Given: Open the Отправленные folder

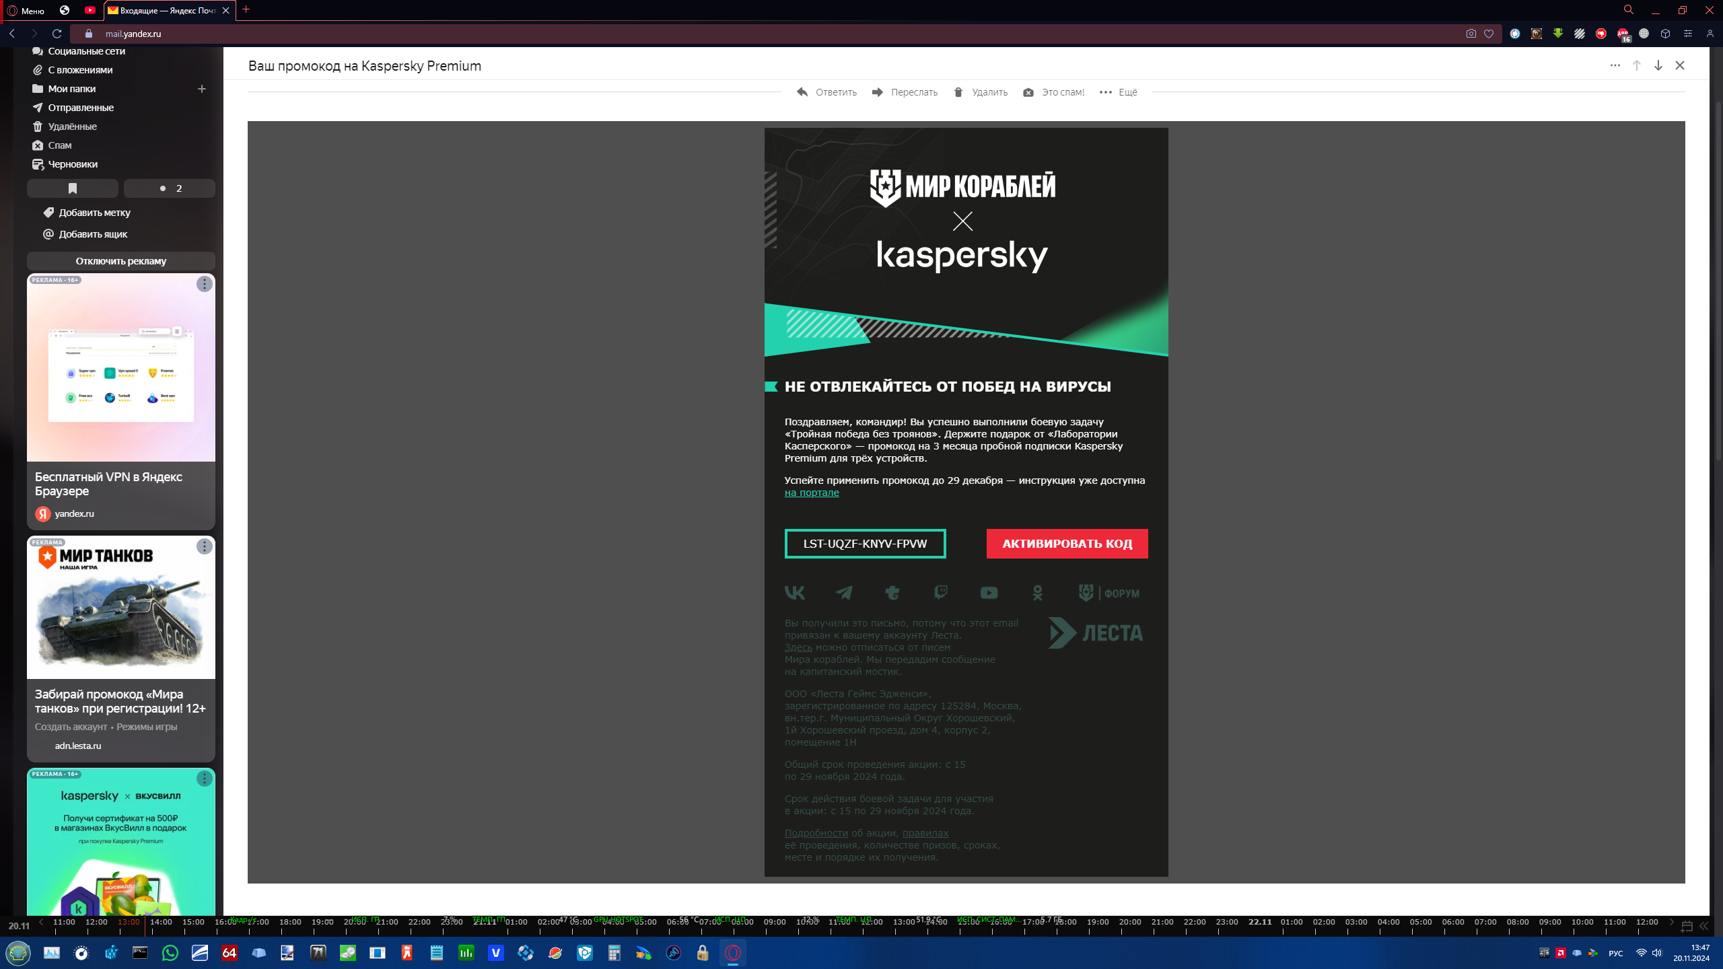Looking at the screenshot, I should 81,108.
